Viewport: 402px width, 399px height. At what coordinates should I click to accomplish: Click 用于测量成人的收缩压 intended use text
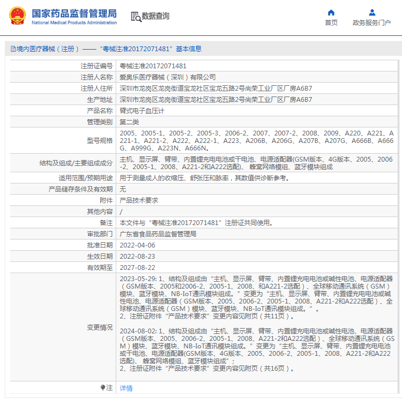(205, 178)
